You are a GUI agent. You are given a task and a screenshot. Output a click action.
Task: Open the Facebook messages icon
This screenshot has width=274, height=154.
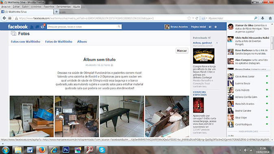(x=37, y=27)
